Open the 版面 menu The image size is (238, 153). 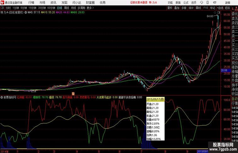point(178,3)
